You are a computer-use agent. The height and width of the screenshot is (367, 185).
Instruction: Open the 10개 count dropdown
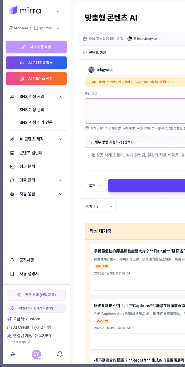pyautogui.click(x=95, y=186)
